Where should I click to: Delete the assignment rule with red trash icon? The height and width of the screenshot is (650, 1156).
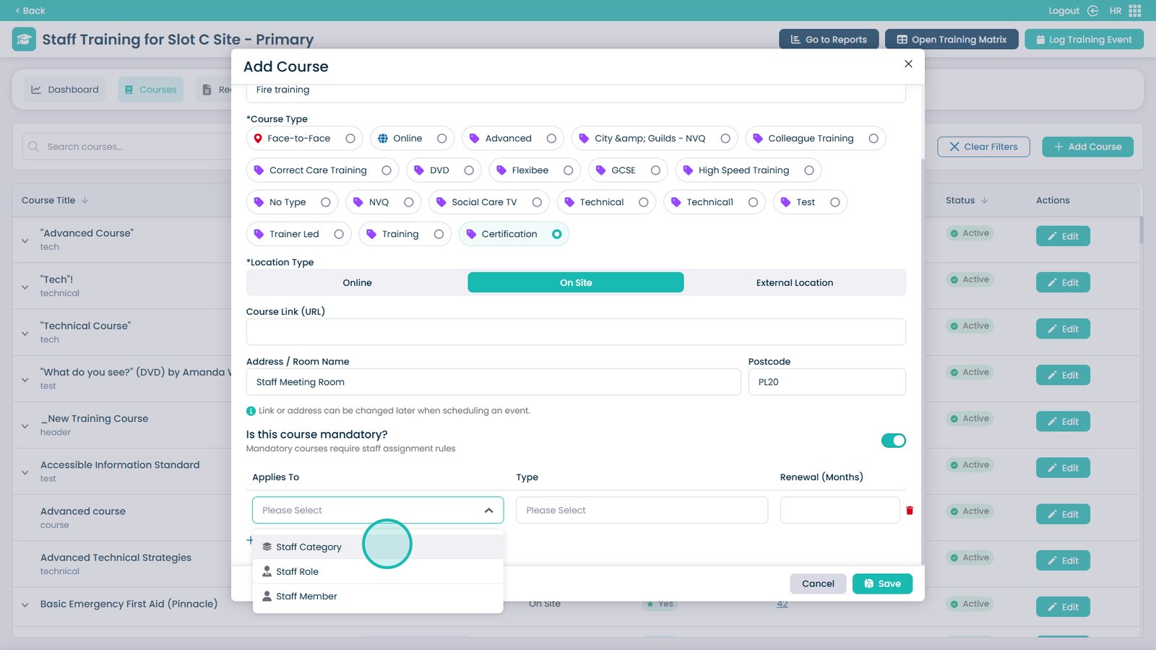(x=910, y=511)
